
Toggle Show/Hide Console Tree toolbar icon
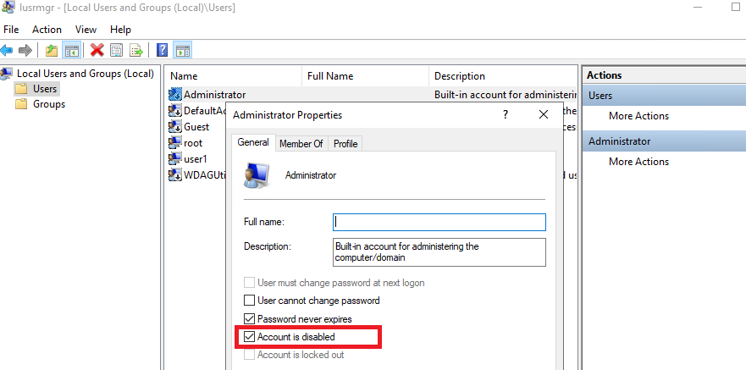click(x=71, y=50)
